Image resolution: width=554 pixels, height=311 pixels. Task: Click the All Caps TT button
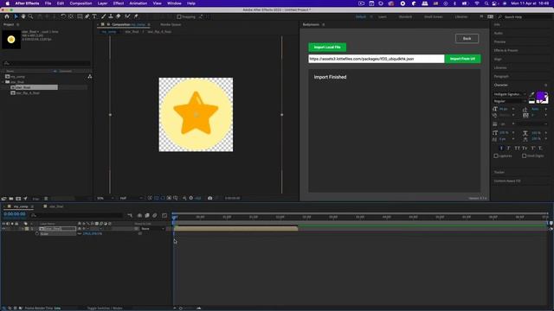click(x=518, y=148)
